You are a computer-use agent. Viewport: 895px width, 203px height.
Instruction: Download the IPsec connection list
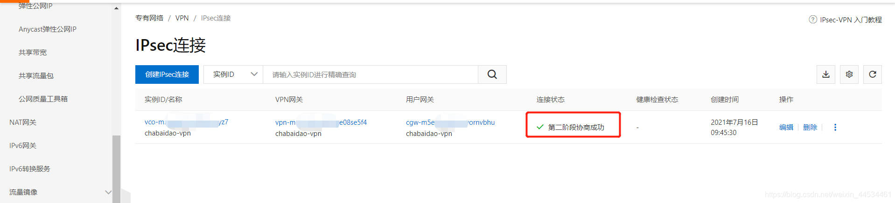[825, 74]
